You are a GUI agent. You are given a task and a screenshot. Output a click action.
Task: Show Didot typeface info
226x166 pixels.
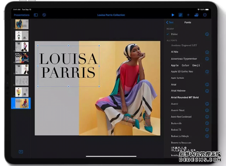tap(207, 34)
